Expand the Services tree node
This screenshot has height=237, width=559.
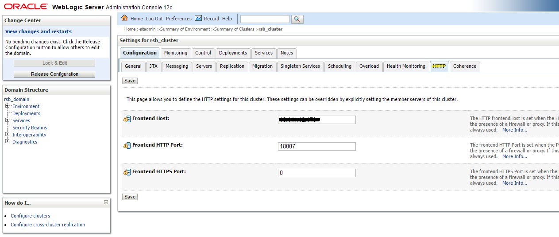[7, 120]
